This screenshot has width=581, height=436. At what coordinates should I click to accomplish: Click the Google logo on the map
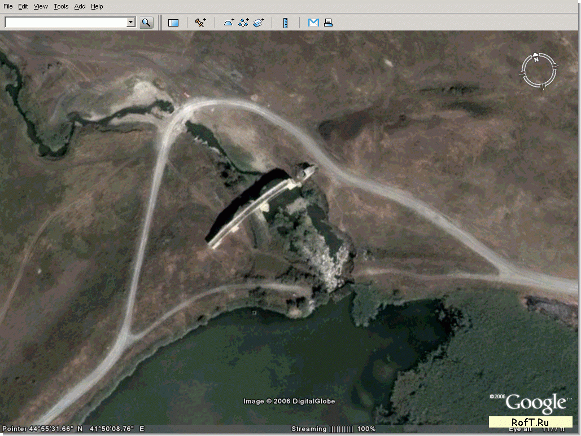click(535, 403)
